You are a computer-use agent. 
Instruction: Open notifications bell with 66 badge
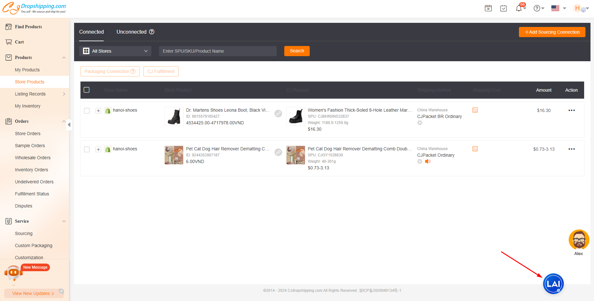(519, 8)
